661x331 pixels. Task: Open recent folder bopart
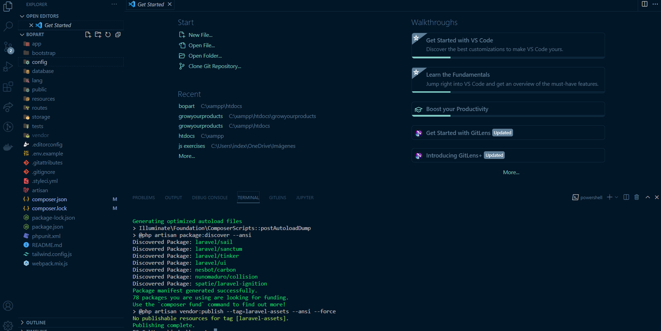click(x=186, y=106)
